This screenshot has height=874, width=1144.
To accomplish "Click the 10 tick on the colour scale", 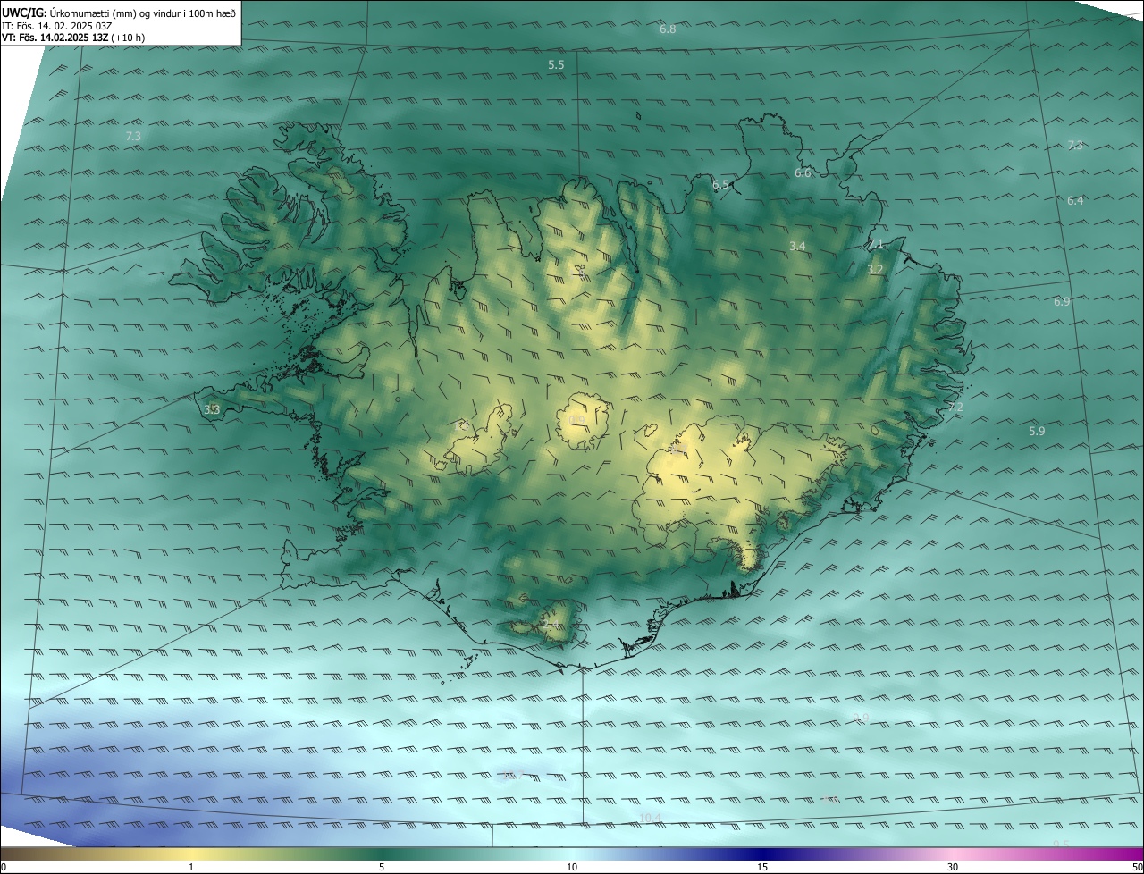I will 572,867.
